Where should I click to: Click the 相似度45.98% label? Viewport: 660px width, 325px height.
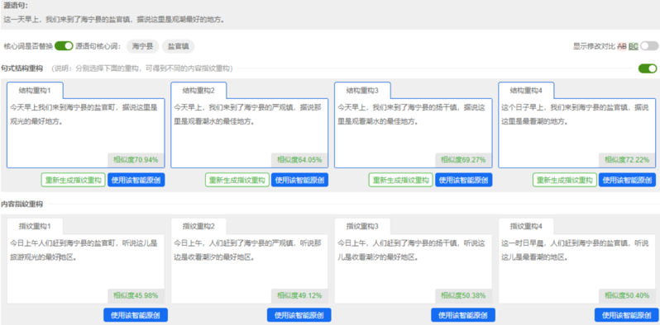pos(136,295)
